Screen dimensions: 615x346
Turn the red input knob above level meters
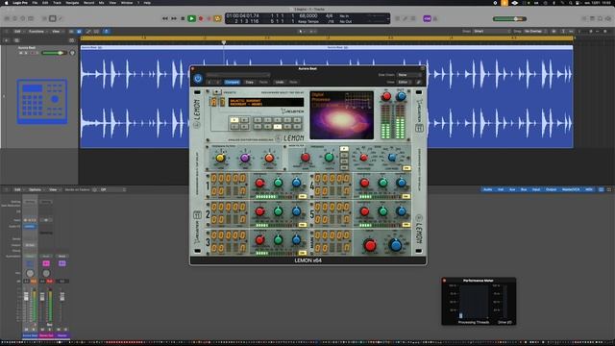click(x=386, y=96)
